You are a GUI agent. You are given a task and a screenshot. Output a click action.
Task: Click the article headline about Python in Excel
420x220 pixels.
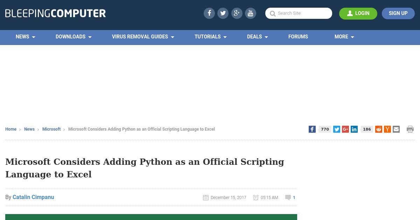click(145, 168)
